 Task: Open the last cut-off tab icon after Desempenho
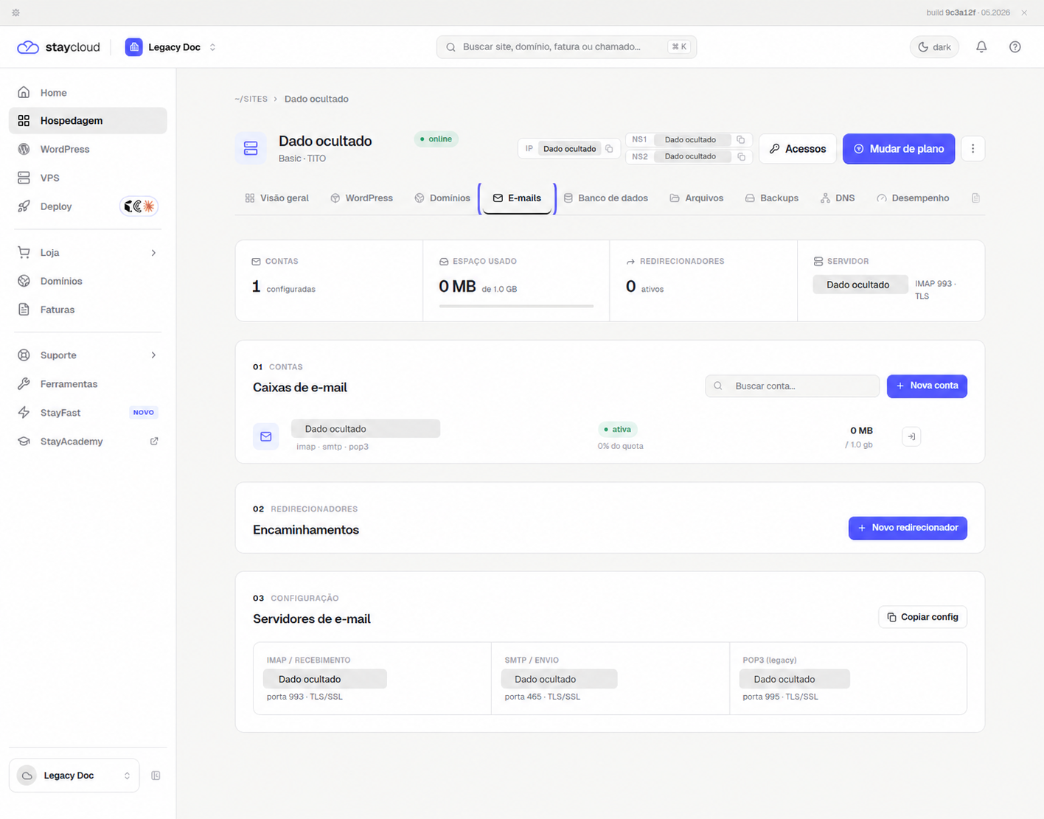click(x=975, y=198)
